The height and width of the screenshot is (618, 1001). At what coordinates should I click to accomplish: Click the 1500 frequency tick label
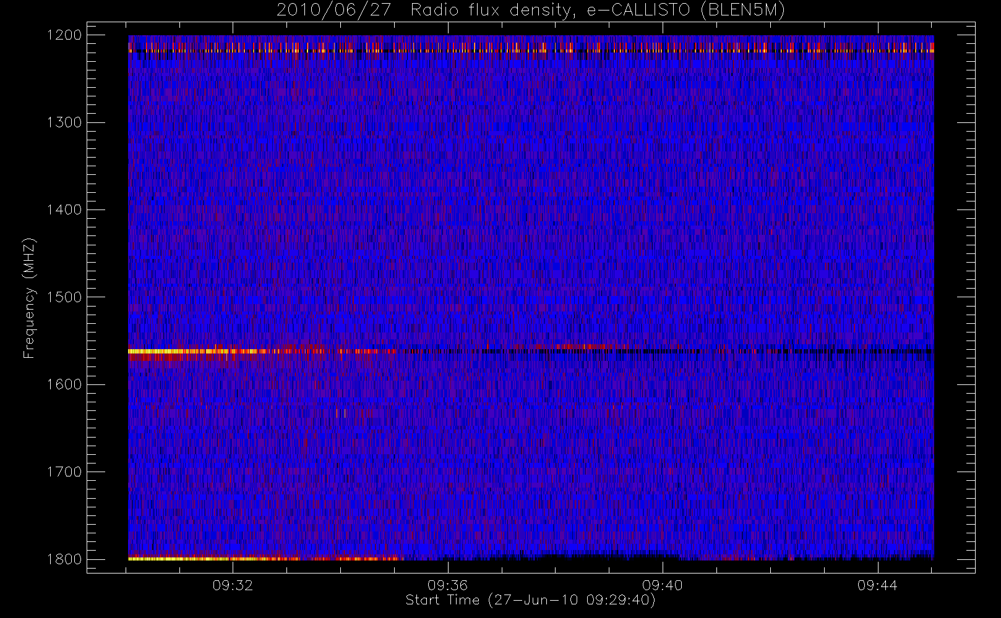64,297
